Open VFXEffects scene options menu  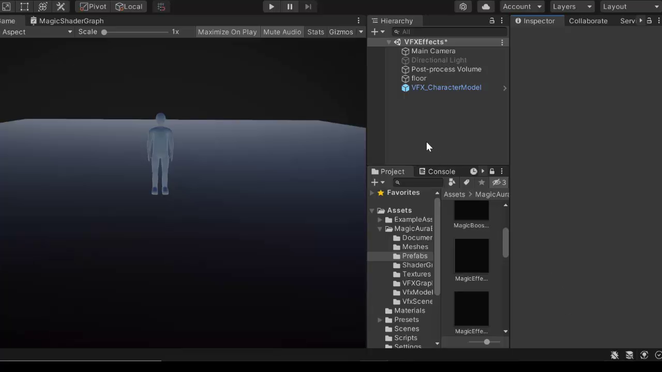[502, 42]
